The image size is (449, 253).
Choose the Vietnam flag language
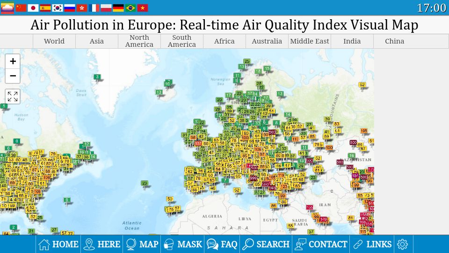[x=143, y=8]
